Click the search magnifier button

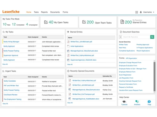point(152,37)
